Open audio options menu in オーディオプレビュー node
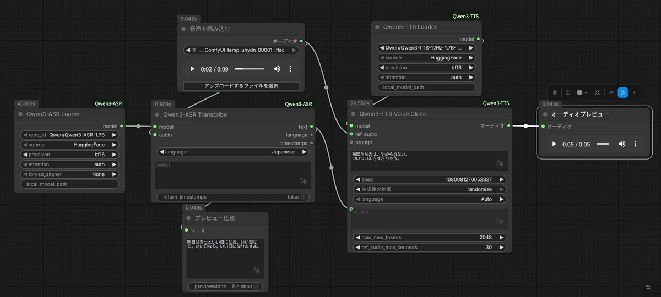661x297 pixels. point(635,144)
